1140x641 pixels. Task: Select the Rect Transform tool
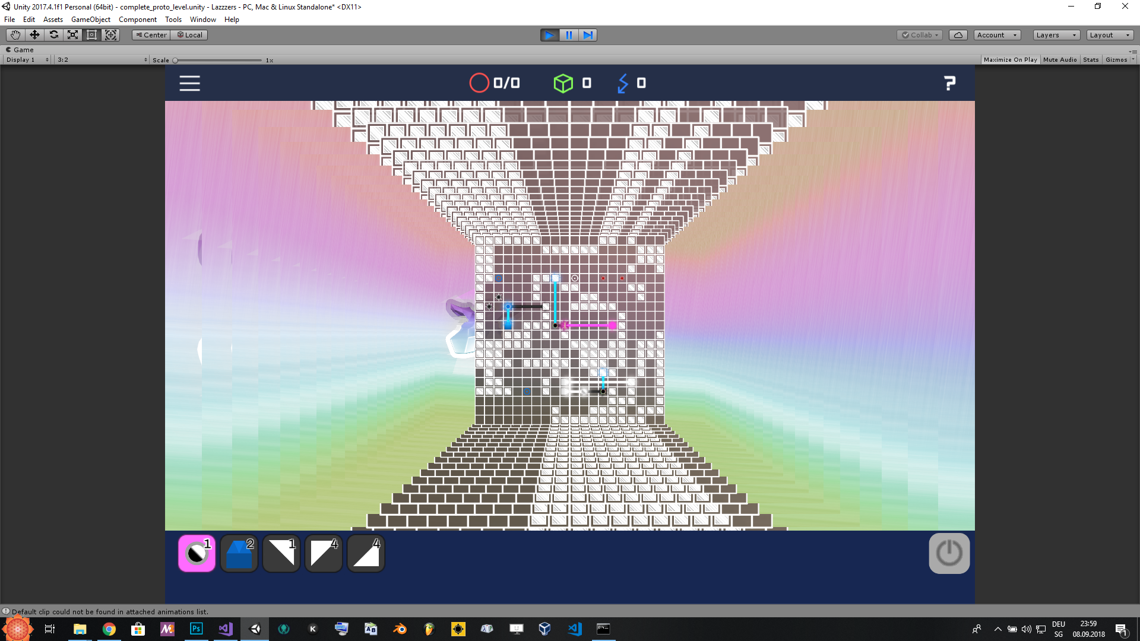[x=91, y=35]
